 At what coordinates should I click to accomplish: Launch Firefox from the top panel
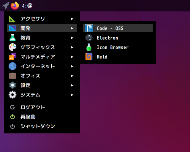tap(15, 6)
